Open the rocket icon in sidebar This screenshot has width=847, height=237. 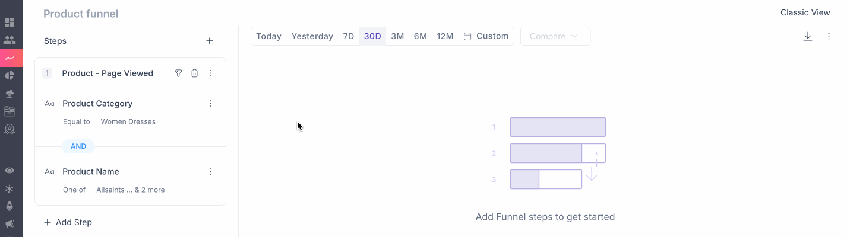(x=10, y=206)
